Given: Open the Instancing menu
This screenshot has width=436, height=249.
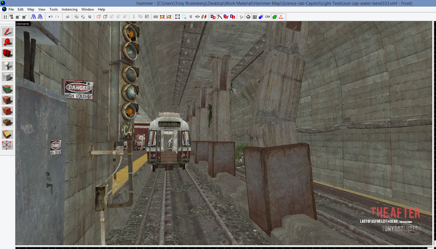Looking at the screenshot, I should (x=69, y=9).
